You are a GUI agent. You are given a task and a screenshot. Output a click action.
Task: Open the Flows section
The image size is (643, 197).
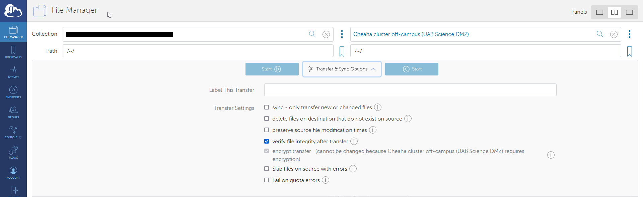[13, 152]
